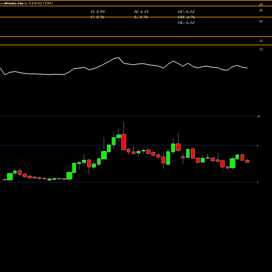The image size is (272, 272).
Task: Click the upper axis label 12
Action: 261,50
